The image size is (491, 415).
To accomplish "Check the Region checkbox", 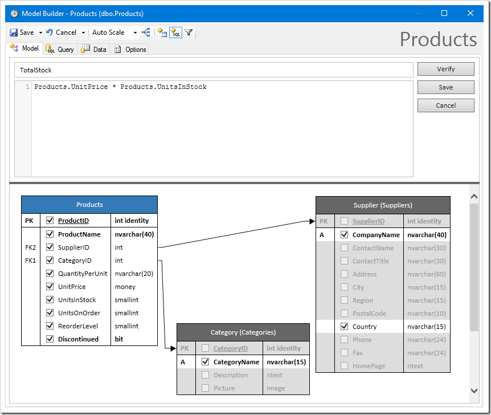I will coord(344,300).
